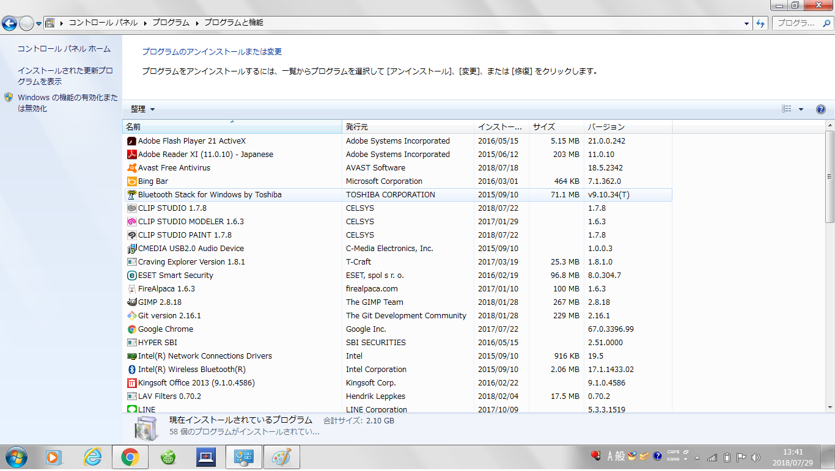Click the Avast Free Antivirus icon
The image size is (835, 471).
point(131,168)
